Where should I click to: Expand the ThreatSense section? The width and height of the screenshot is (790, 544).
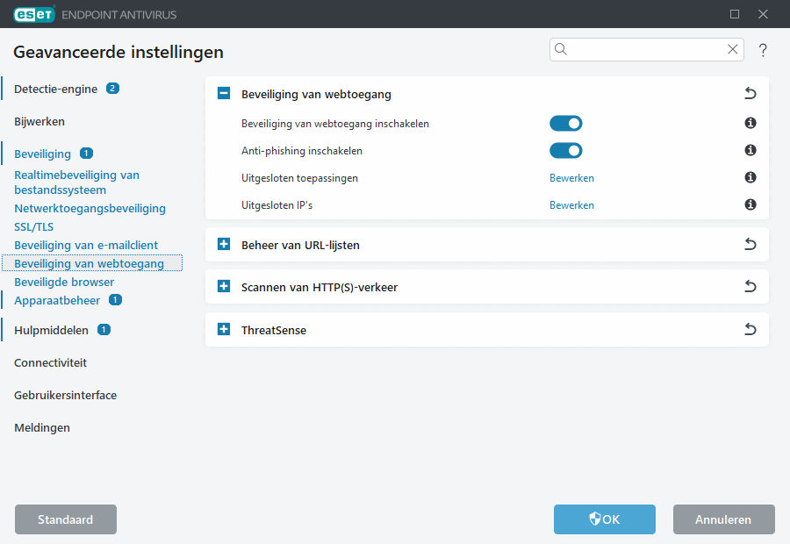pos(224,330)
